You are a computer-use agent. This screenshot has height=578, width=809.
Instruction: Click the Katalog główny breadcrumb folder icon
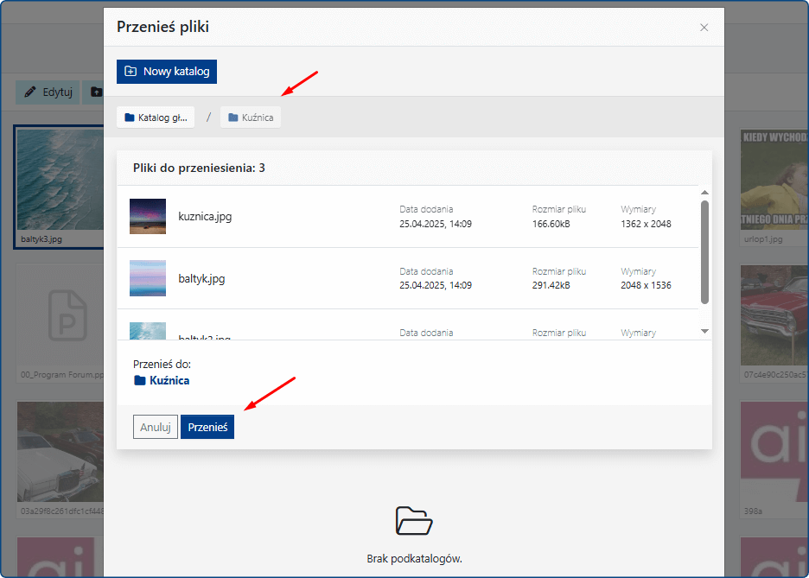coord(130,118)
